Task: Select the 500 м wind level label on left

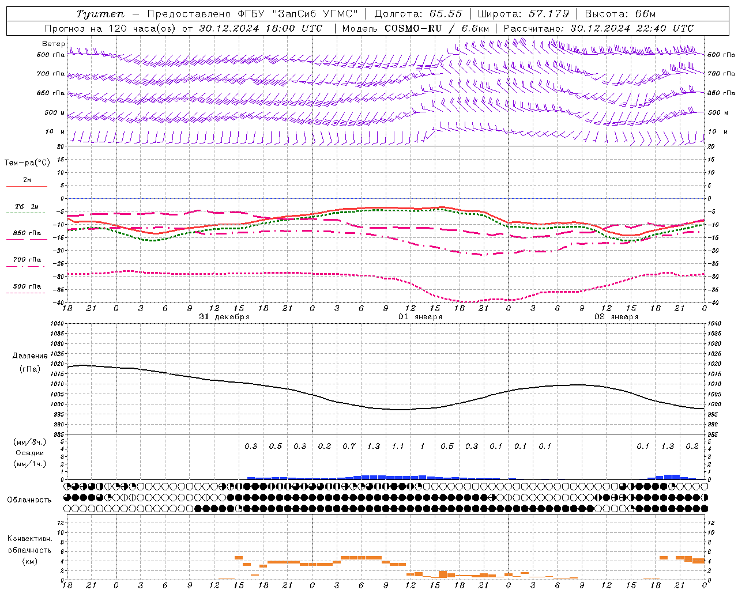Action: 55,112
